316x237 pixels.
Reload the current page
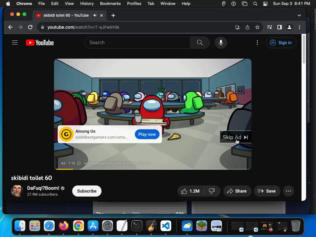30,27
